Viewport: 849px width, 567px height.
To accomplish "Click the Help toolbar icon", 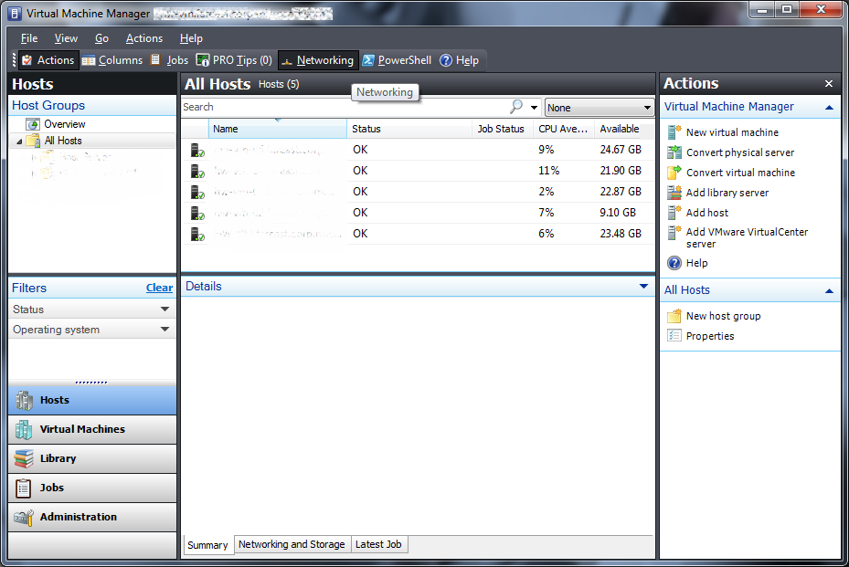I will point(446,60).
